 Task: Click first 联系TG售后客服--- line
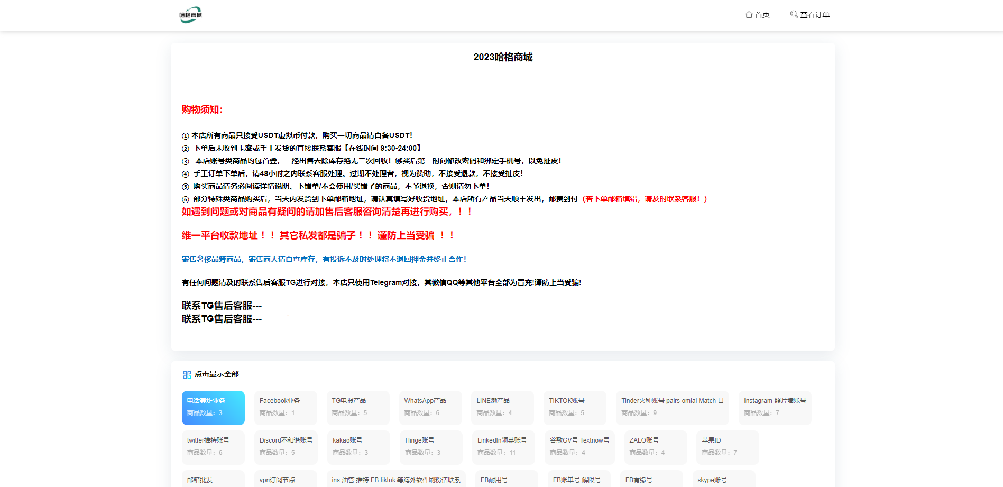click(222, 306)
